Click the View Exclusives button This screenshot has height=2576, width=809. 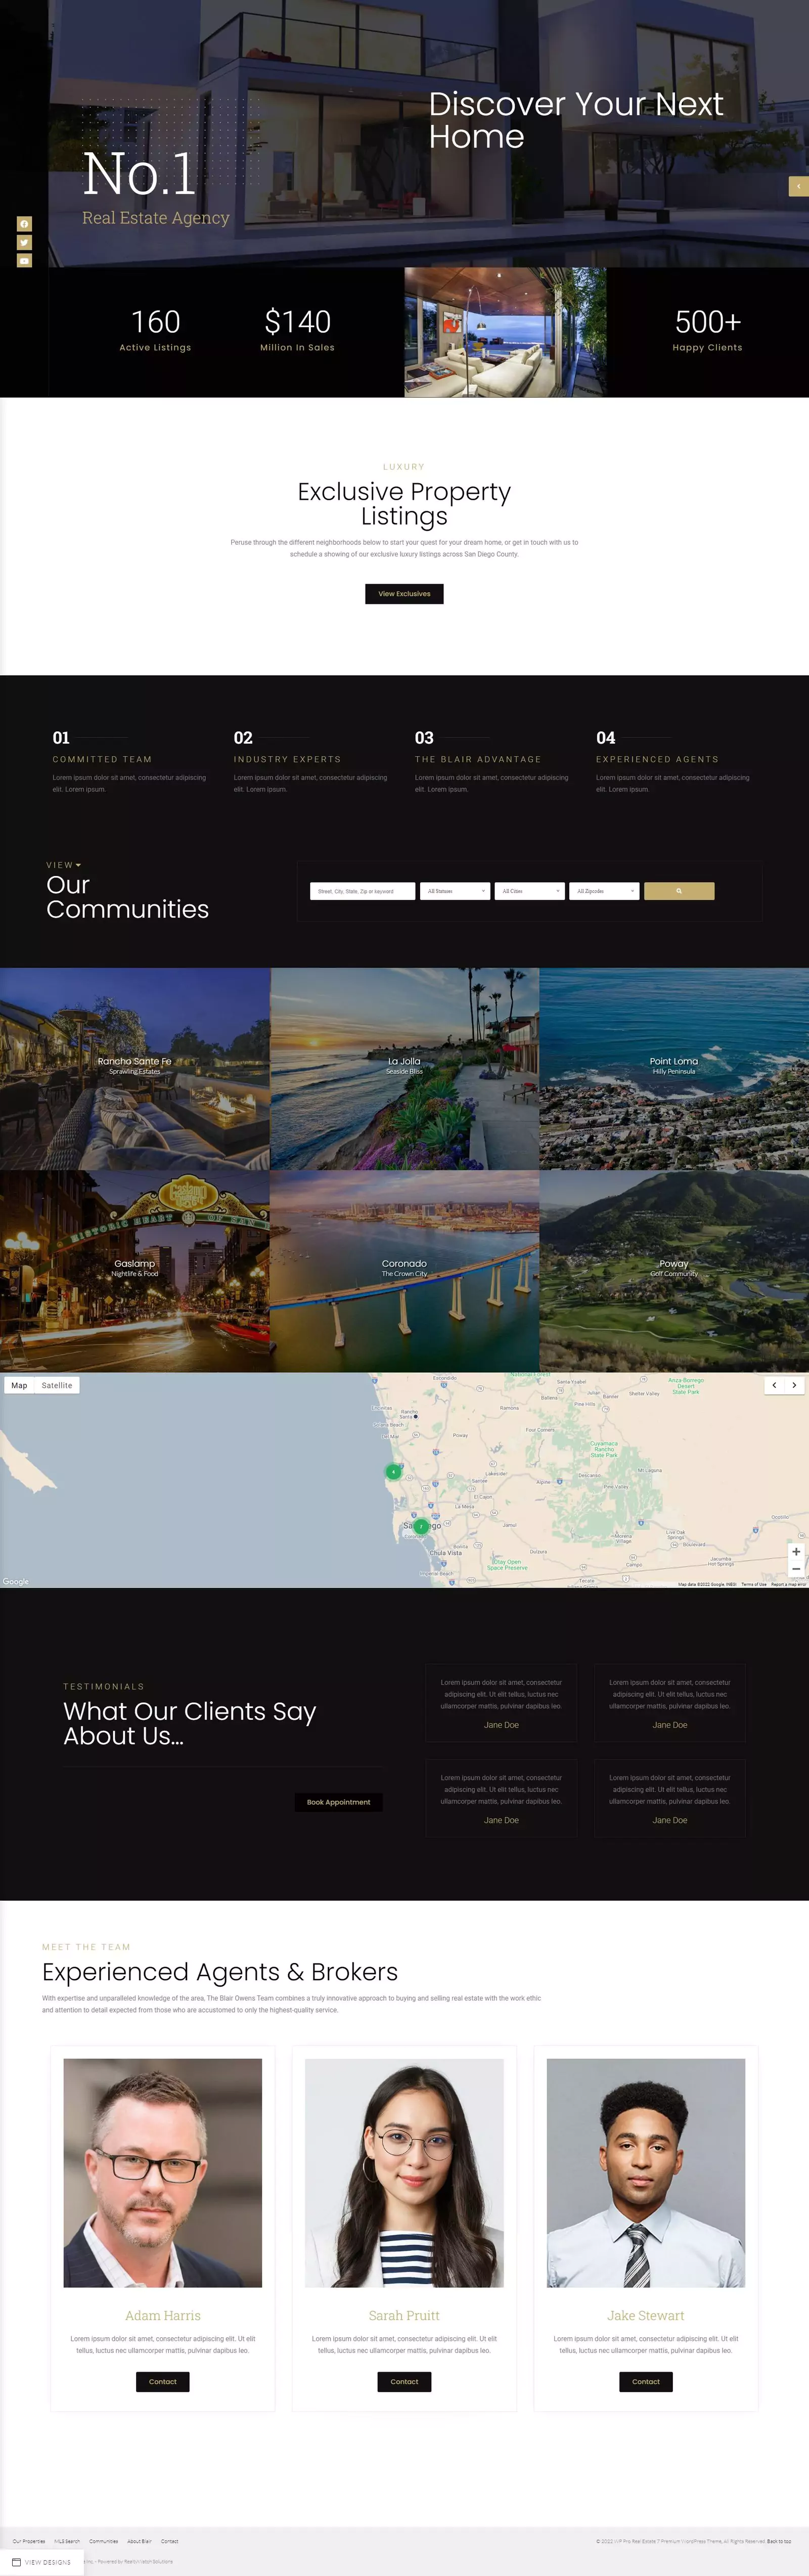point(404,594)
